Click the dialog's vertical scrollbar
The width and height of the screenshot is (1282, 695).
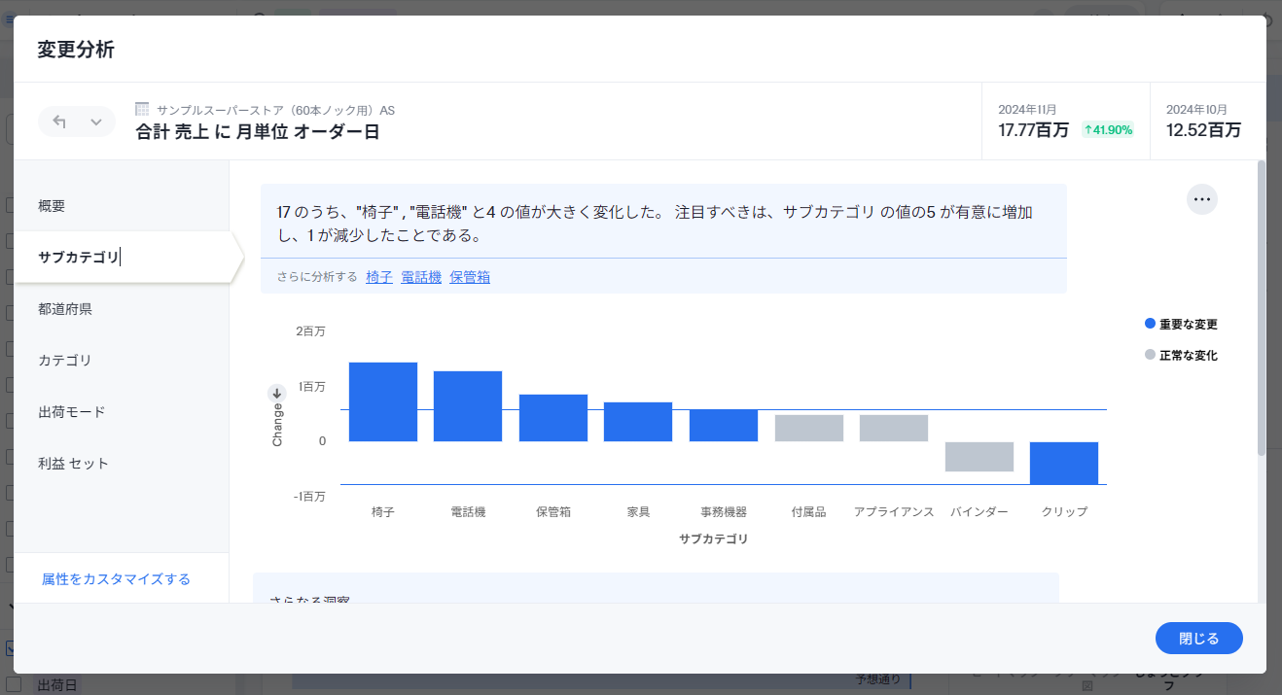click(x=1262, y=311)
